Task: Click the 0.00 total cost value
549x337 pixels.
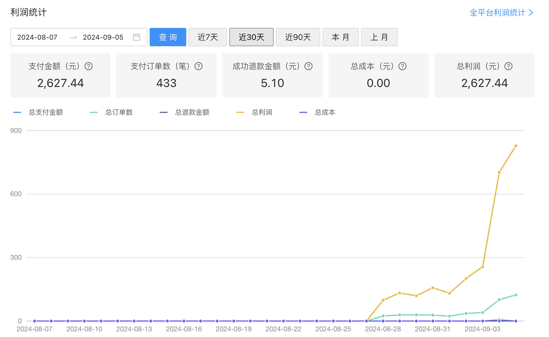Action: pyautogui.click(x=378, y=83)
